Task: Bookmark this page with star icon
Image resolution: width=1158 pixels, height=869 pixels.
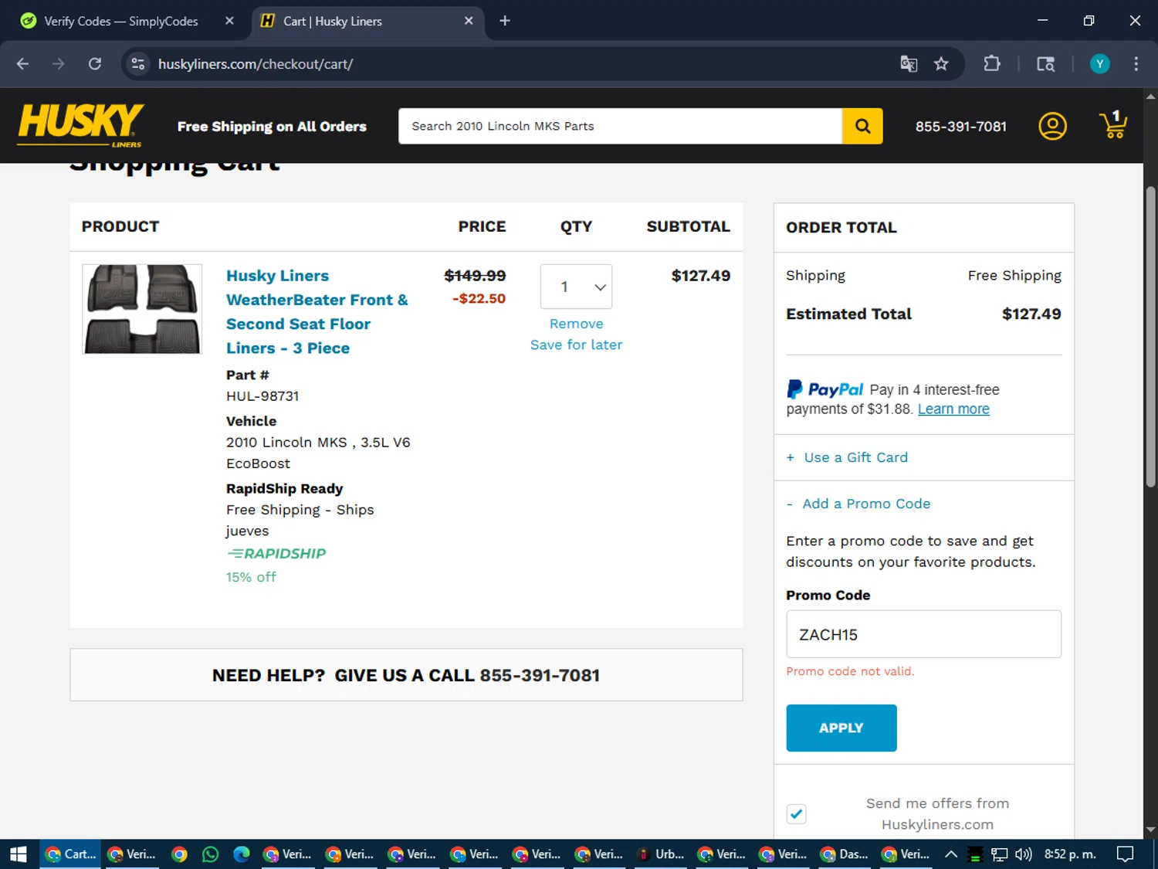Action: (941, 64)
